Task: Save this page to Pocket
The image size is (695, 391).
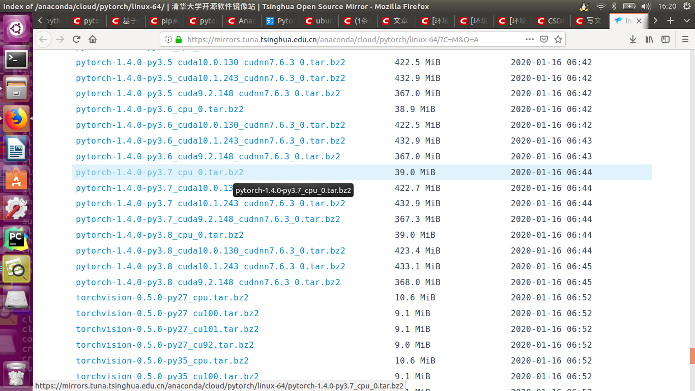Action: click(543, 39)
